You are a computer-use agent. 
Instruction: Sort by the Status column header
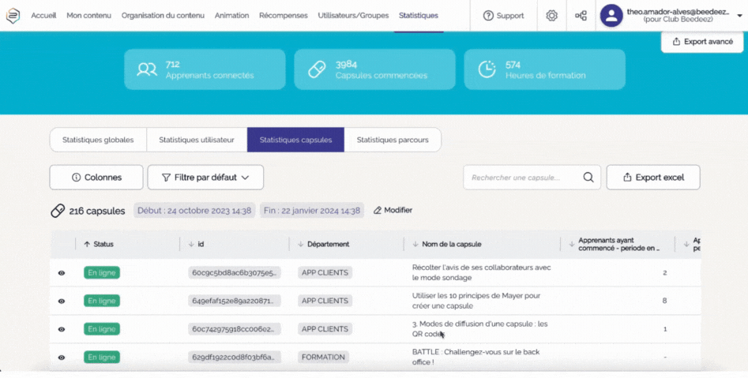(x=103, y=245)
